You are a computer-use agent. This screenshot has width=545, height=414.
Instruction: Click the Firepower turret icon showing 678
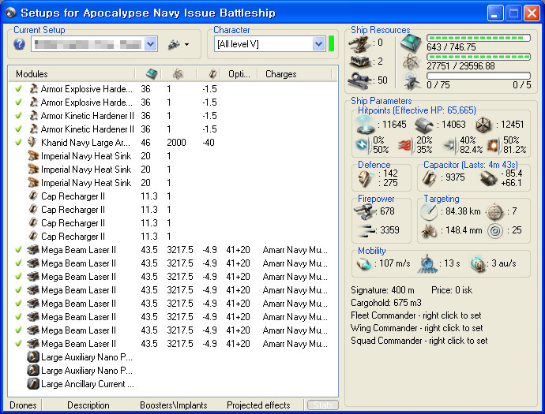click(364, 212)
